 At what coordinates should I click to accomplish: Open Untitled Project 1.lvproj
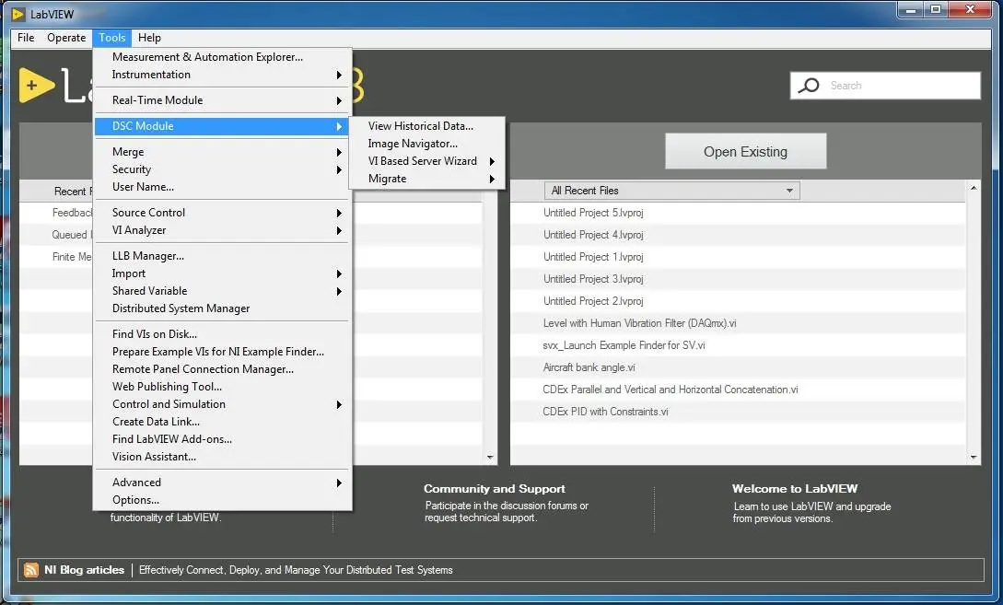593,256
